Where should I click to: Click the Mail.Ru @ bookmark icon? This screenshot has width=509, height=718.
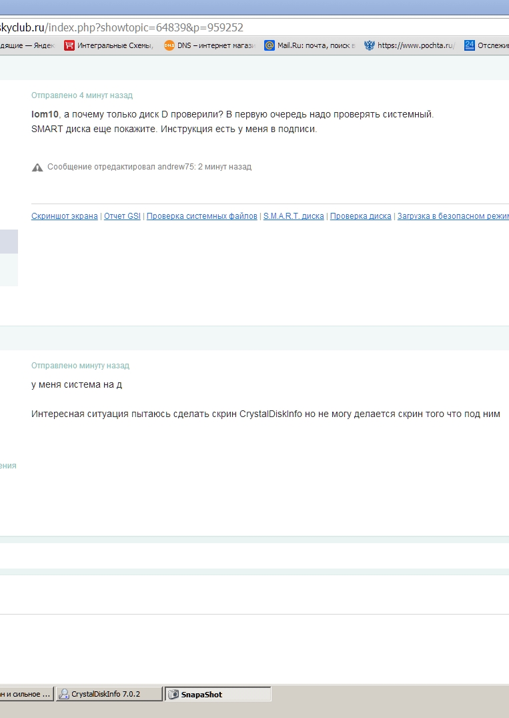pos(270,45)
